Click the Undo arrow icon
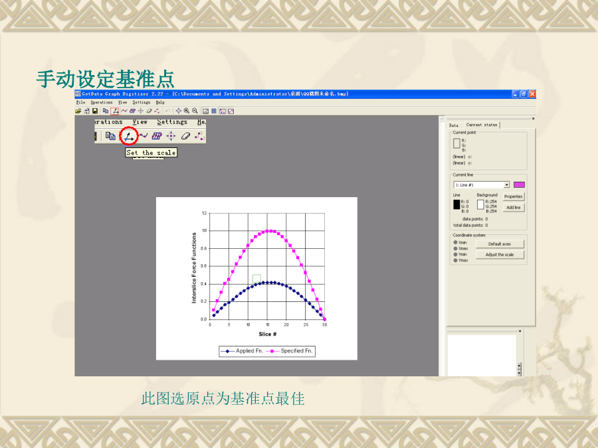The width and height of the screenshot is (598, 448). coord(167,111)
